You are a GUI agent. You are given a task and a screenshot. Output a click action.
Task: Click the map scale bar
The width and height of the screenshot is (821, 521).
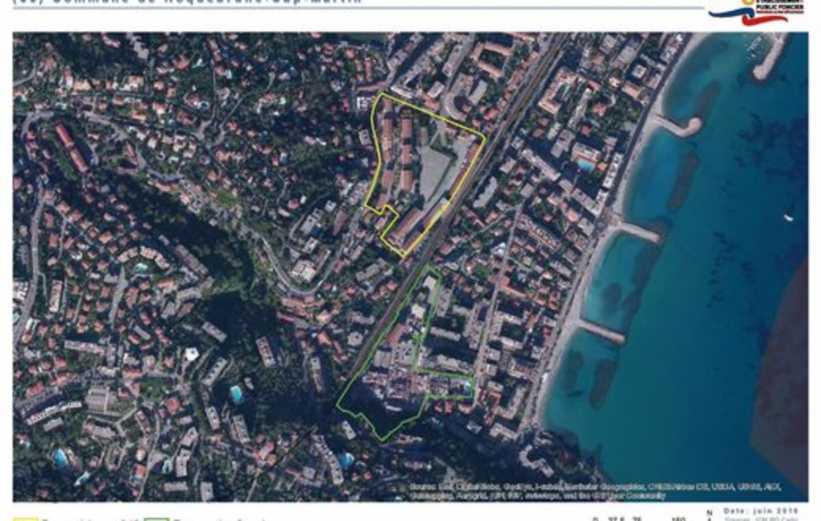(640, 518)
